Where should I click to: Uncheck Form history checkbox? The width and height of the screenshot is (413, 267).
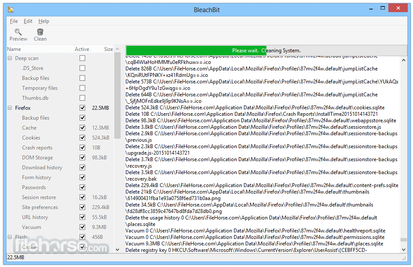click(83, 177)
